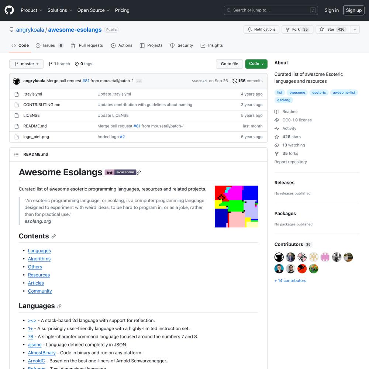Open the README outline list icon

coord(17,154)
